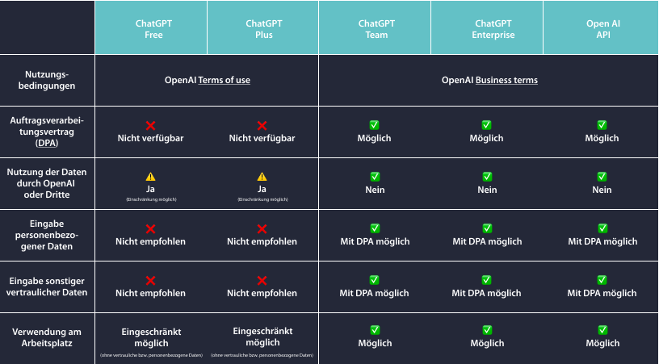
Task: Click the red X under ChatGPT Plus DPA row
Action: pyautogui.click(x=262, y=126)
